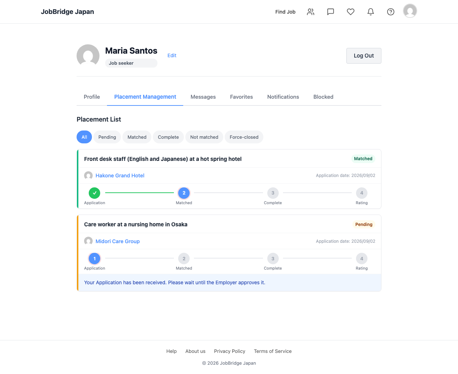The height and width of the screenshot is (374, 458).
Task: Click Maria Santos large profile picture
Action: 88,56
